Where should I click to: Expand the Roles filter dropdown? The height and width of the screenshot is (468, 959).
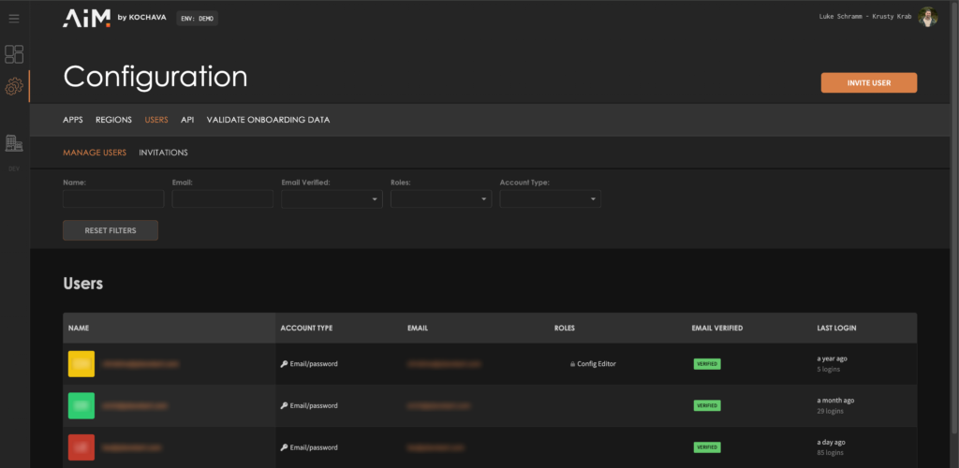point(440,198)
